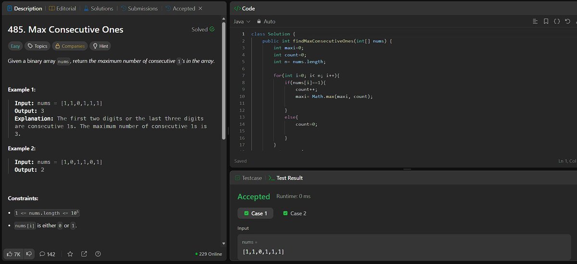Open the Submissions tab
Screen dimensions: 577x264
(139, 9)
